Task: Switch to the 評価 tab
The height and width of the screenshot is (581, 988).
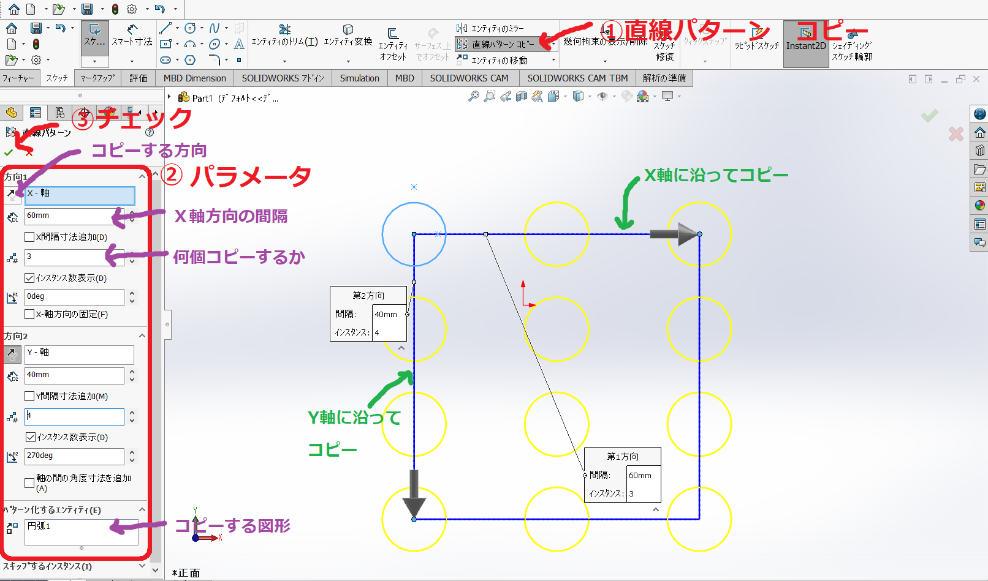Action: [139, 78]
